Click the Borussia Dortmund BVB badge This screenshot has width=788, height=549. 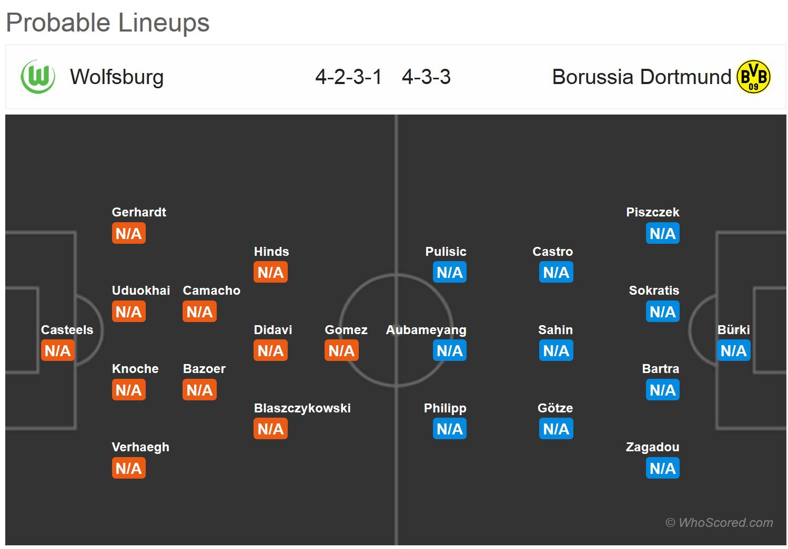(x=753, y=77)
